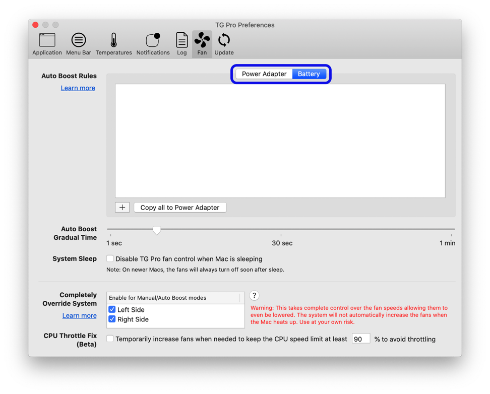490x394 pixels.
Task: Close the TG Pro Preferences window
Action: [35, 25]
